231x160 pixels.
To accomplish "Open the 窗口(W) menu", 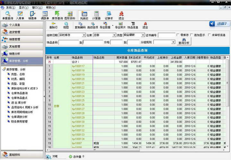I will (x=37, y=7).
